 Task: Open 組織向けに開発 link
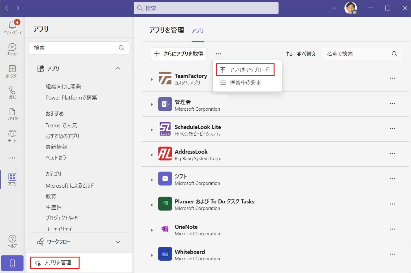click(x=63, y=87)
